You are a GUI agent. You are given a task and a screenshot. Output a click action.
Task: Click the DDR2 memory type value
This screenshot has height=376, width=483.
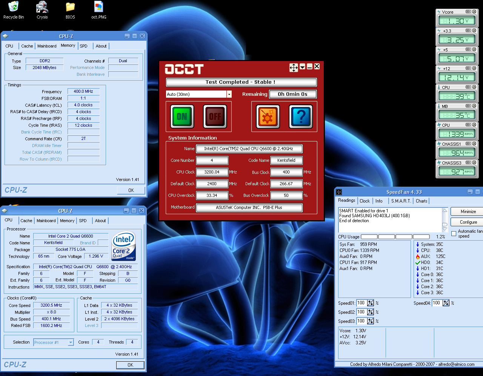(x=45, y=61)
